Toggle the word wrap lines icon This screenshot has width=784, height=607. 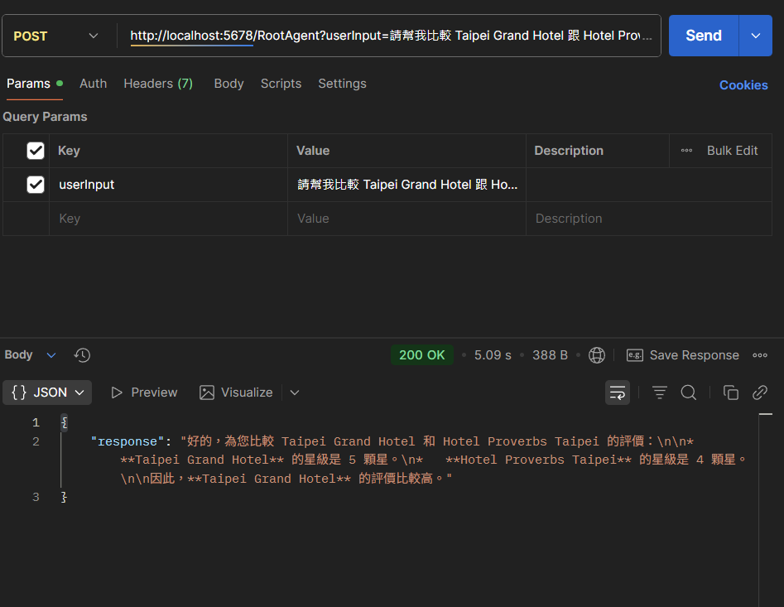[x=618, y=393]
